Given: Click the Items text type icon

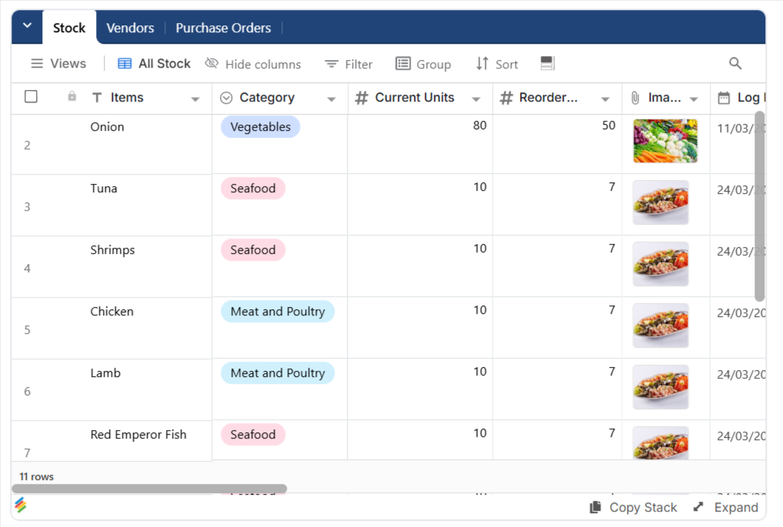Looking at the screenshot, I should click(97, 98).
